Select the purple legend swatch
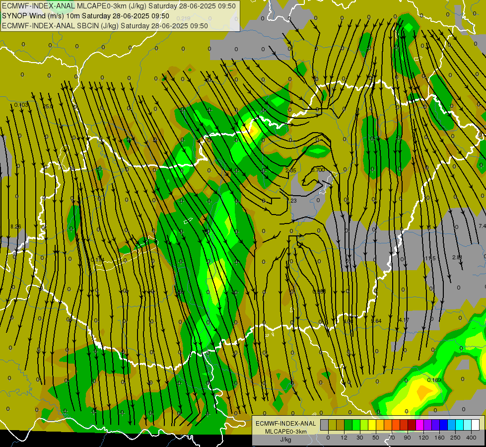Screen dimensions: 486x447 coord(428,425)
